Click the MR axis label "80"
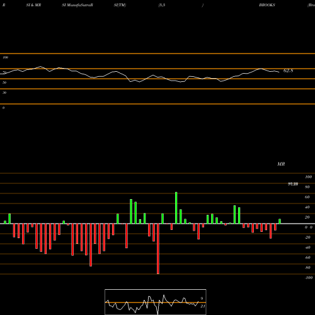The height and width of the screenshot is (315, 315). coord(307,187)
